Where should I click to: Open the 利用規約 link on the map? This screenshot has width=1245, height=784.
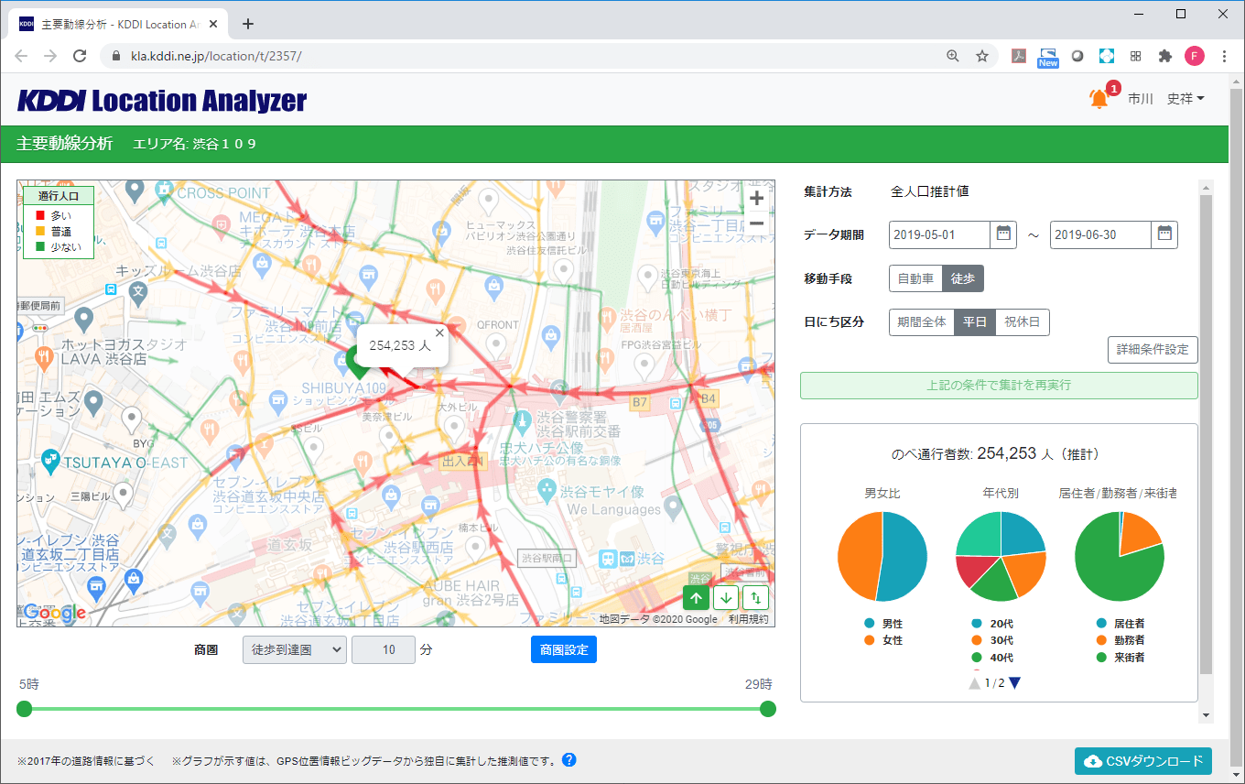click(x=749, y=619)
